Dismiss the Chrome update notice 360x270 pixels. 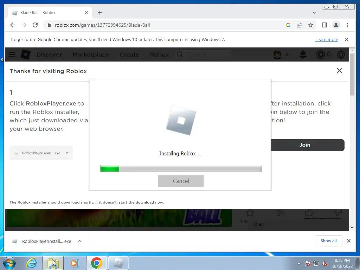pyautogui.click(x=347, y=39)
